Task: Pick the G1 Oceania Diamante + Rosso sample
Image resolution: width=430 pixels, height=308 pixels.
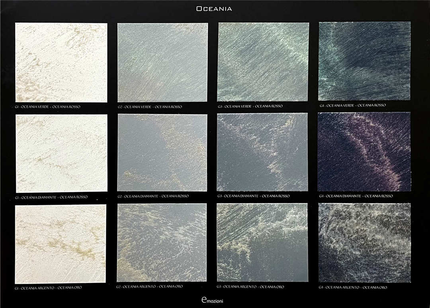Action: click(x=61, y=153)
